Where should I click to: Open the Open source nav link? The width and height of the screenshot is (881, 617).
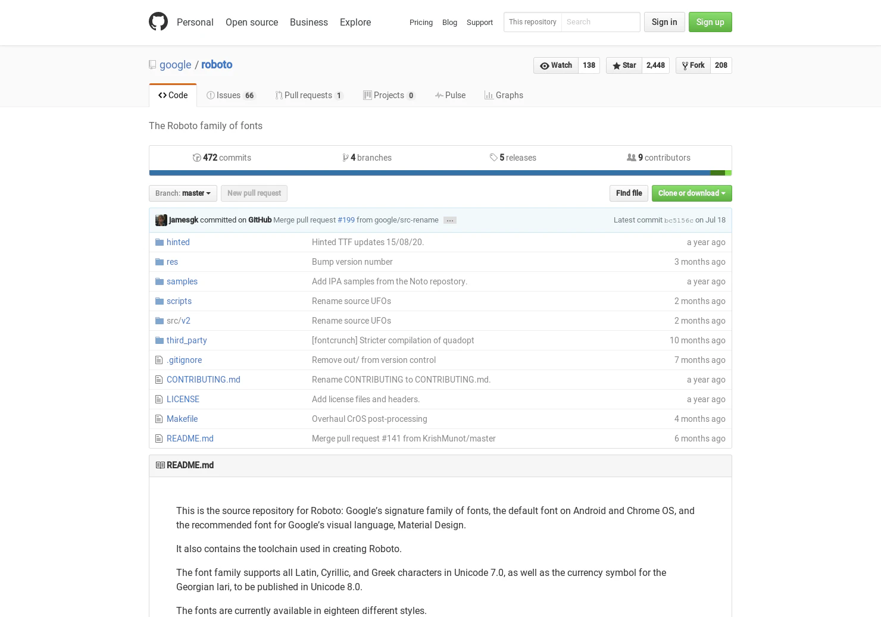(x=252, y=22)
